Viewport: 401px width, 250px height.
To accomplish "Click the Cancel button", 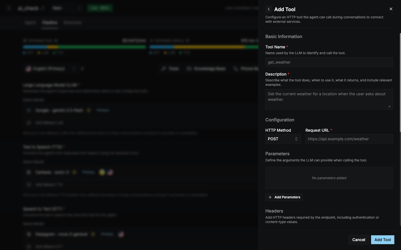I will coord(359,240).
